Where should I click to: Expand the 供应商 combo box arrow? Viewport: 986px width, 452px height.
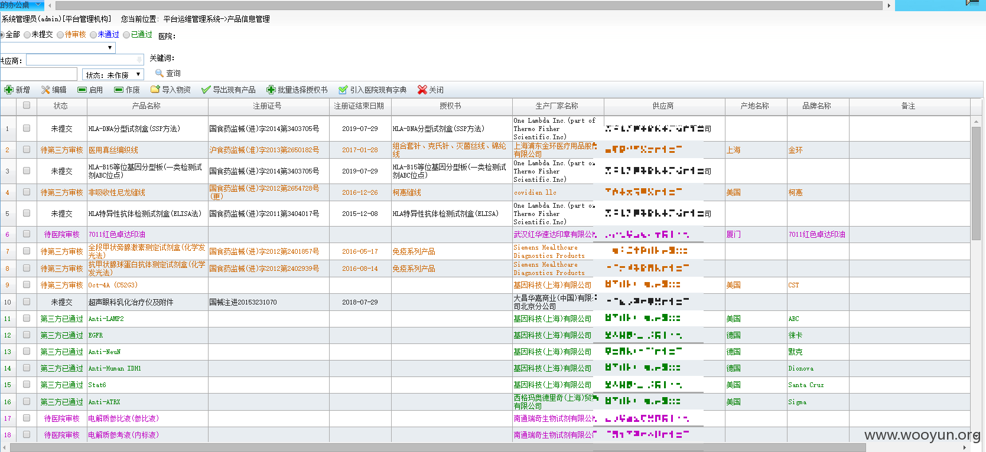click(139, 60)
